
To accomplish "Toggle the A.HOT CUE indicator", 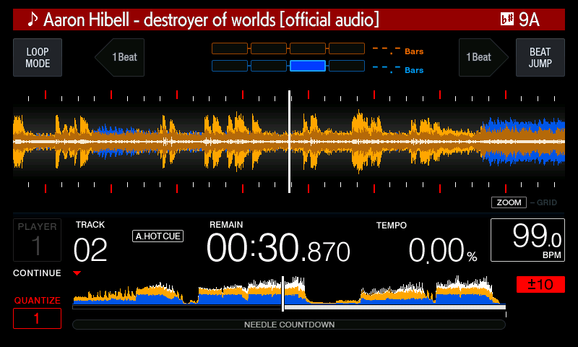I will [x=158, y=236].
